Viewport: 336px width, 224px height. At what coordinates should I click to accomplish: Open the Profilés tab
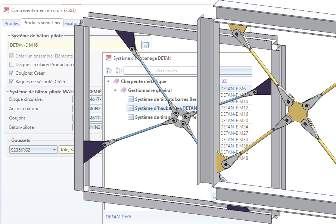point(12,24)
